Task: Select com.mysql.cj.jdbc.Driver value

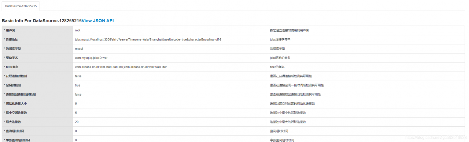Action: (91, 58)
